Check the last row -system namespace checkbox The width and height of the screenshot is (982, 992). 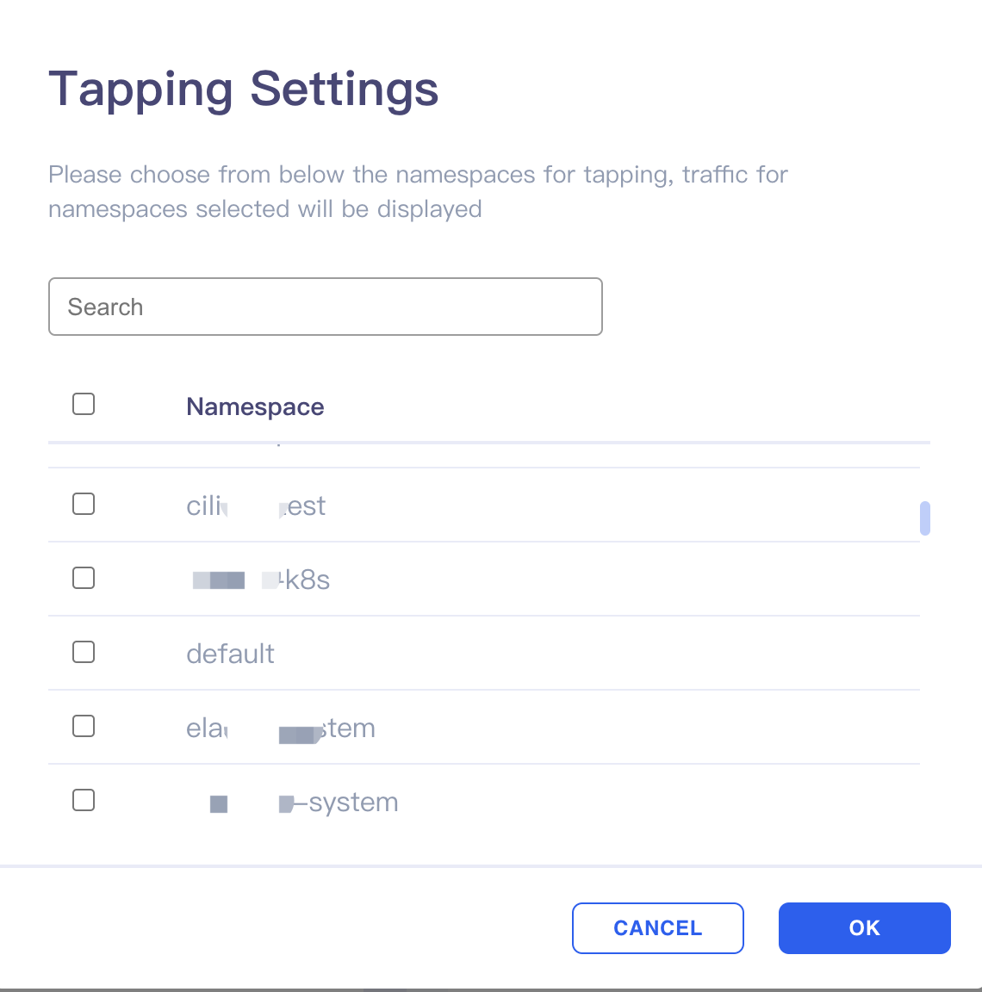[x=84, y=800]
